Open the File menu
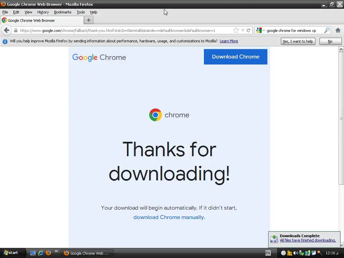This screenshot has height=258, width=344. click(5, 12)
